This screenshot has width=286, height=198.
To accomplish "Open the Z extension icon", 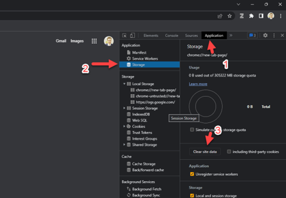I will [242, 16].
